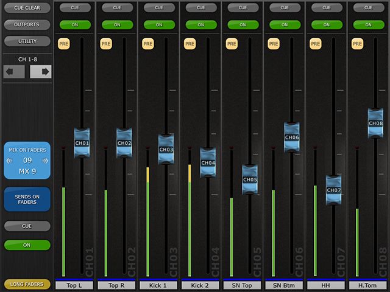The image size is (390, 292).
Task: Turn off the Top L channel ON button
Action: tap(75, 25)
